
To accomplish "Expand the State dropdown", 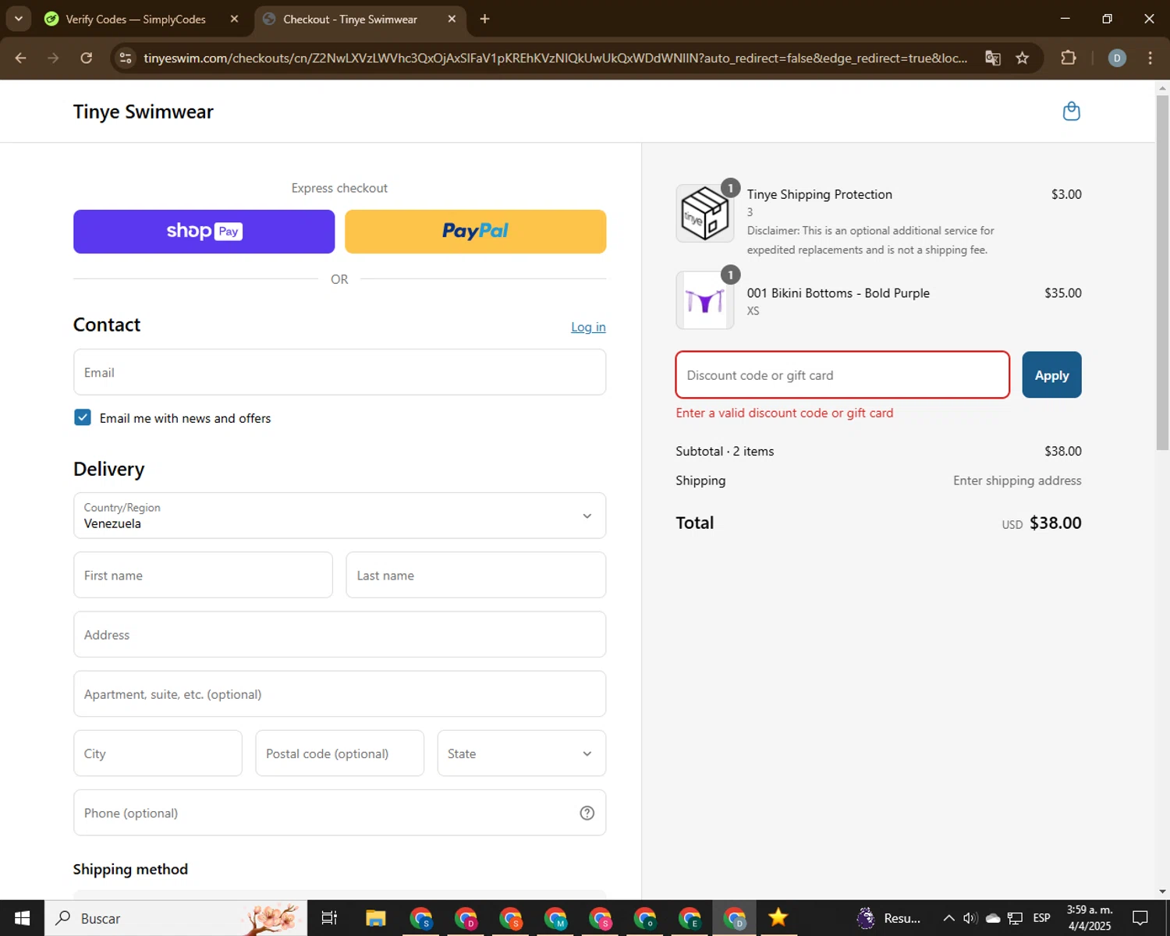I will (x=521, y=753).
